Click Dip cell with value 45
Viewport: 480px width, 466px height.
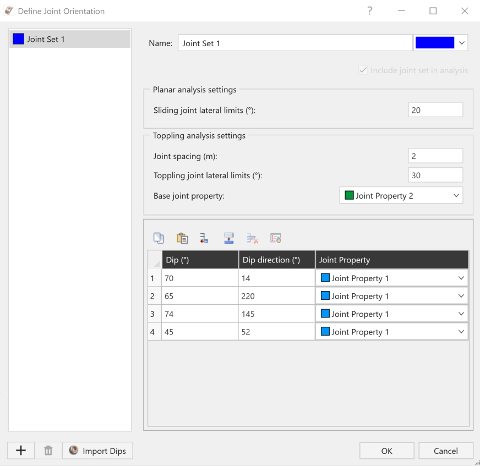click(x=200, y=332)
